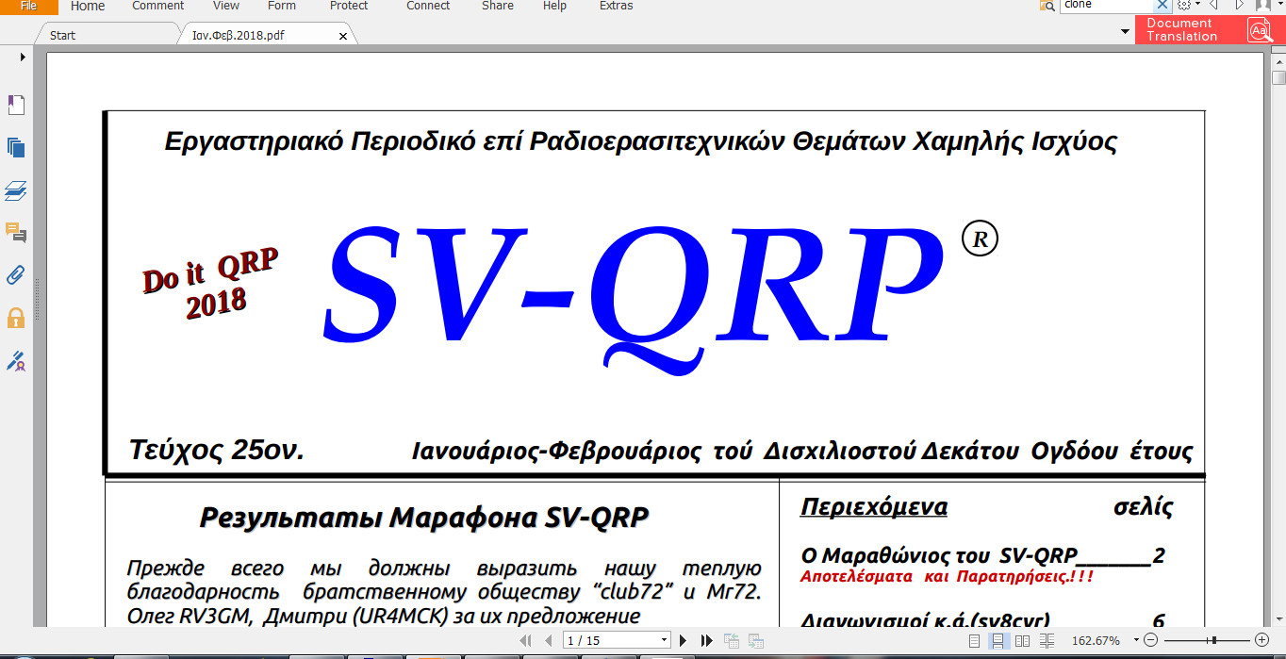Open the Digital Signatures panel
1286x659 pixels.
point(16,361)
